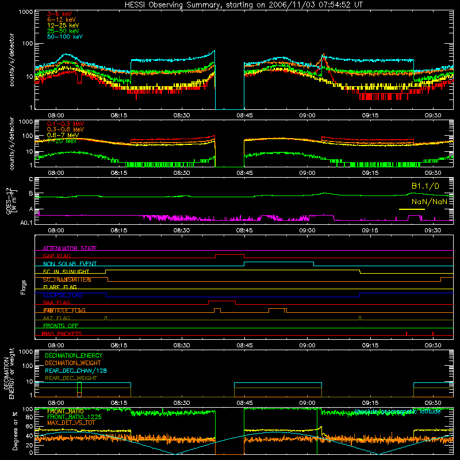This screenshot has height=460, width=460.
Task: Click the DECIMATION_WEIGHT legend label
Action: (x=73, y=363)
